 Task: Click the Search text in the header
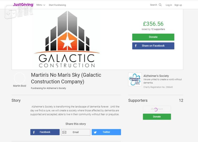point(153,5)
